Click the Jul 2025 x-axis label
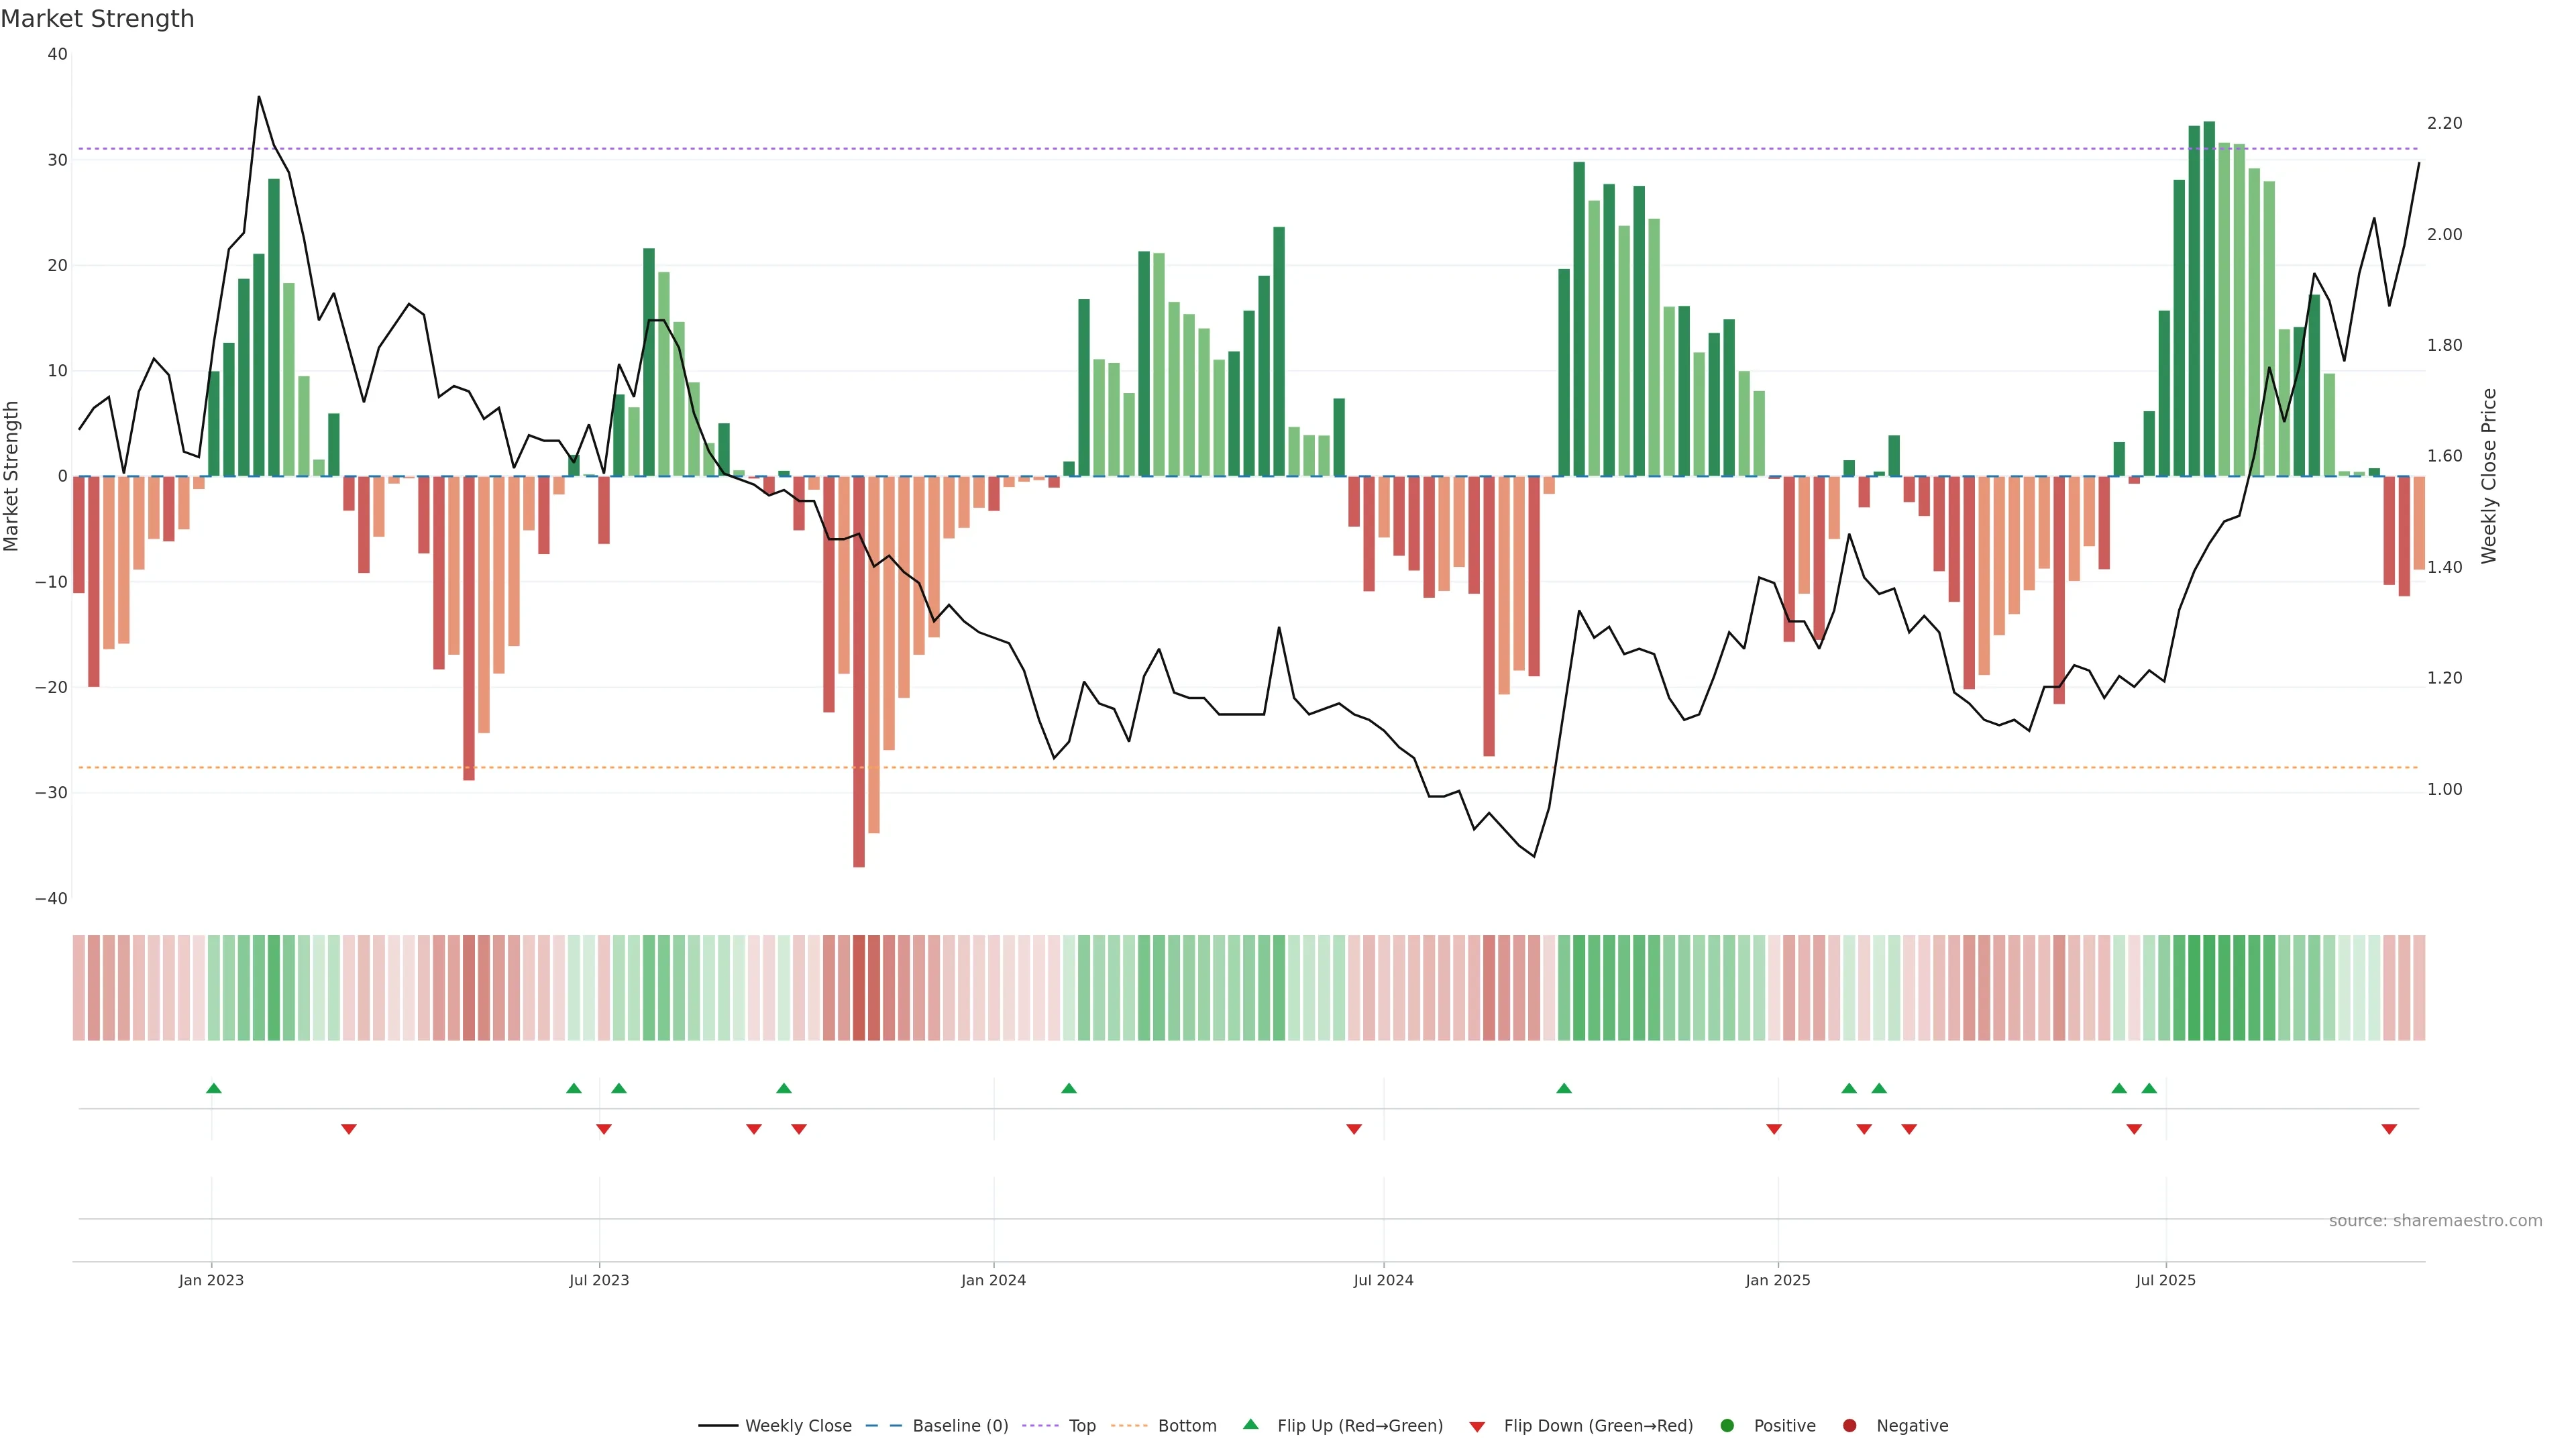Image resolution: width=2576 pixels, height=1449 pixels. click(x=2165, y=1280)
